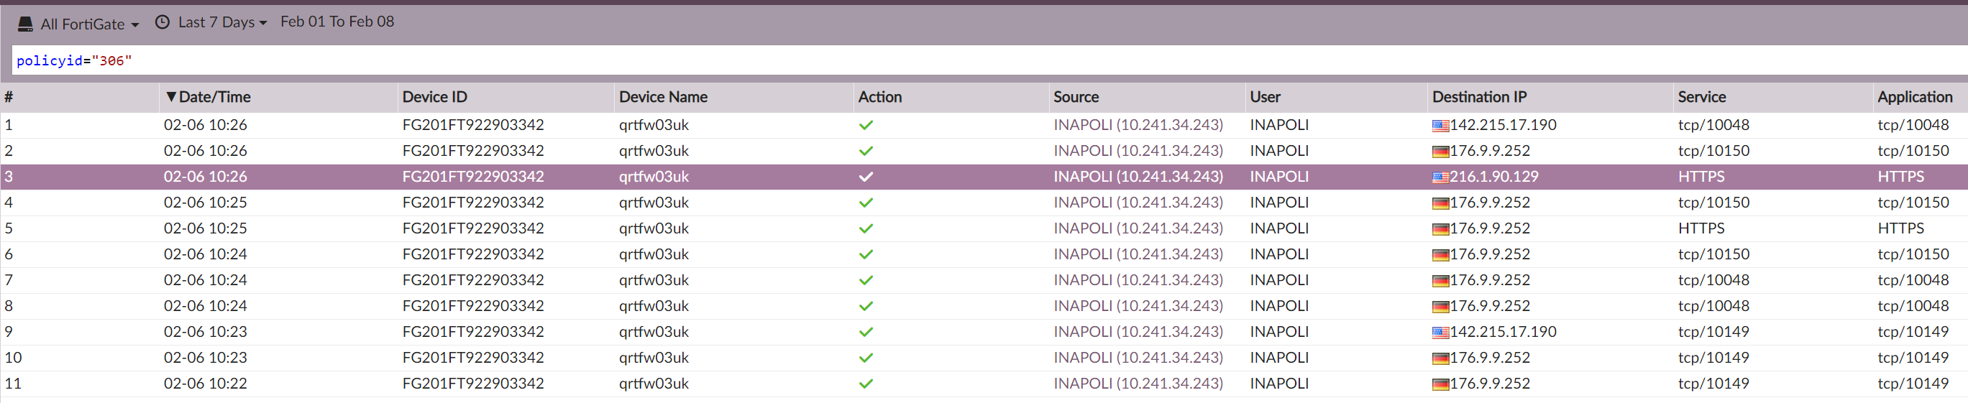Click the German flag in row 2
The width and height of the screenshot is (1968, 403).
(x=1440, y=151)
